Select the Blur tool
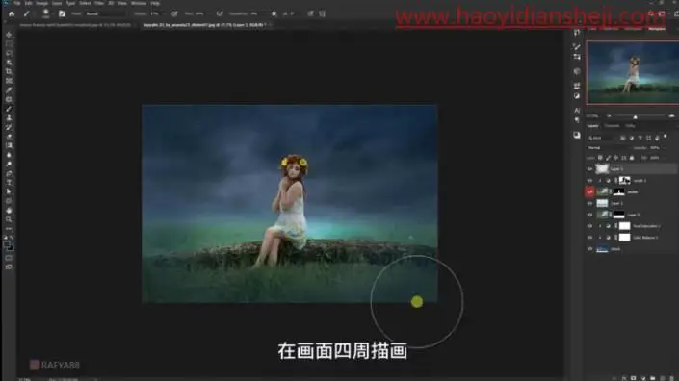 [9, 155]
